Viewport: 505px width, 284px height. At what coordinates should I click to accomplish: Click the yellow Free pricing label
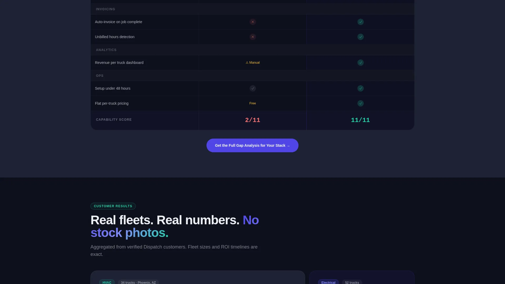point(252,103)
